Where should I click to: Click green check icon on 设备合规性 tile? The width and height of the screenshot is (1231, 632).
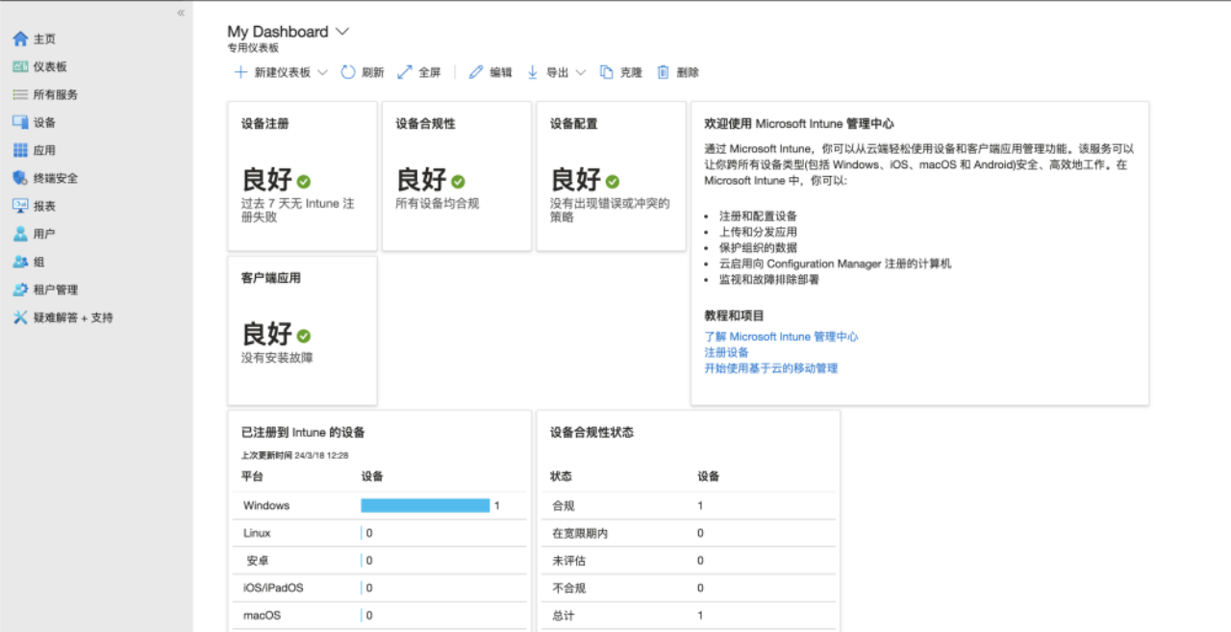click(458, 181)
